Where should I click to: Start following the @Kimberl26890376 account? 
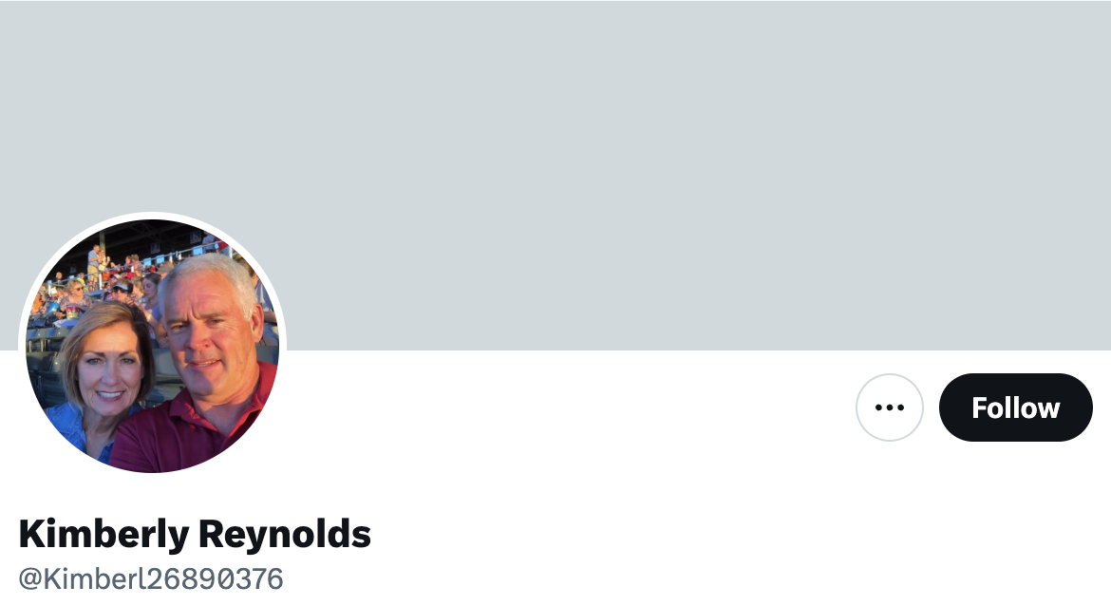(x=1015, y=407)
